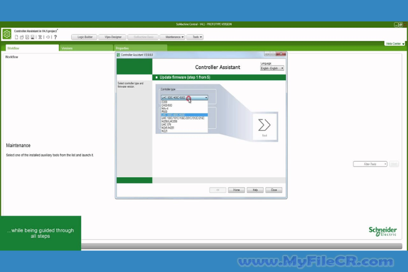Minimize the Controller Assistant dialog
This screenshot has height=272, width=408.
[x=267, y=54]
